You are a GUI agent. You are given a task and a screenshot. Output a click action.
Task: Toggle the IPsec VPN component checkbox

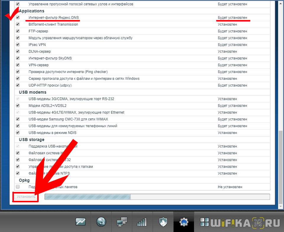click(x=18, y=45)
